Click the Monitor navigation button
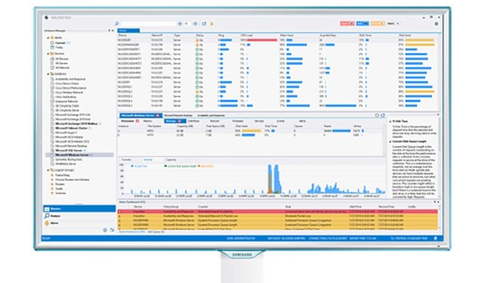The height and width of the screenshot is (283, 490). [79, 209]
